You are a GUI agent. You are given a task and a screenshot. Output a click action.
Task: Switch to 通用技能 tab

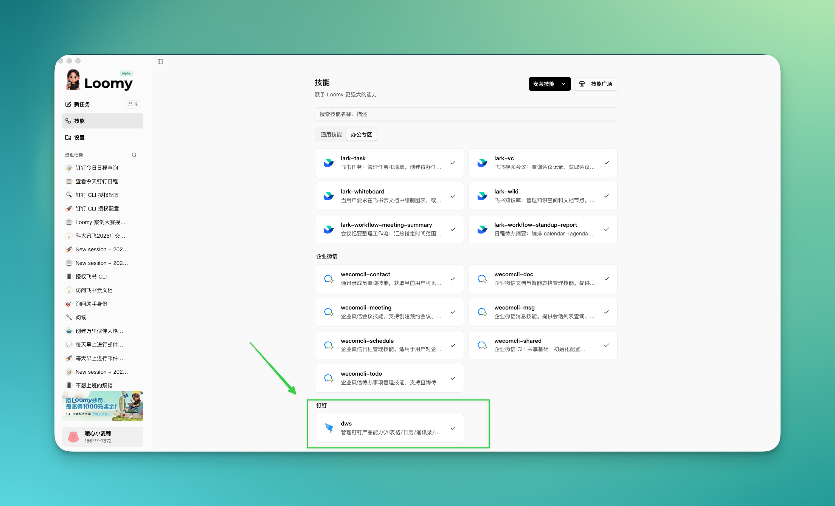331,135
